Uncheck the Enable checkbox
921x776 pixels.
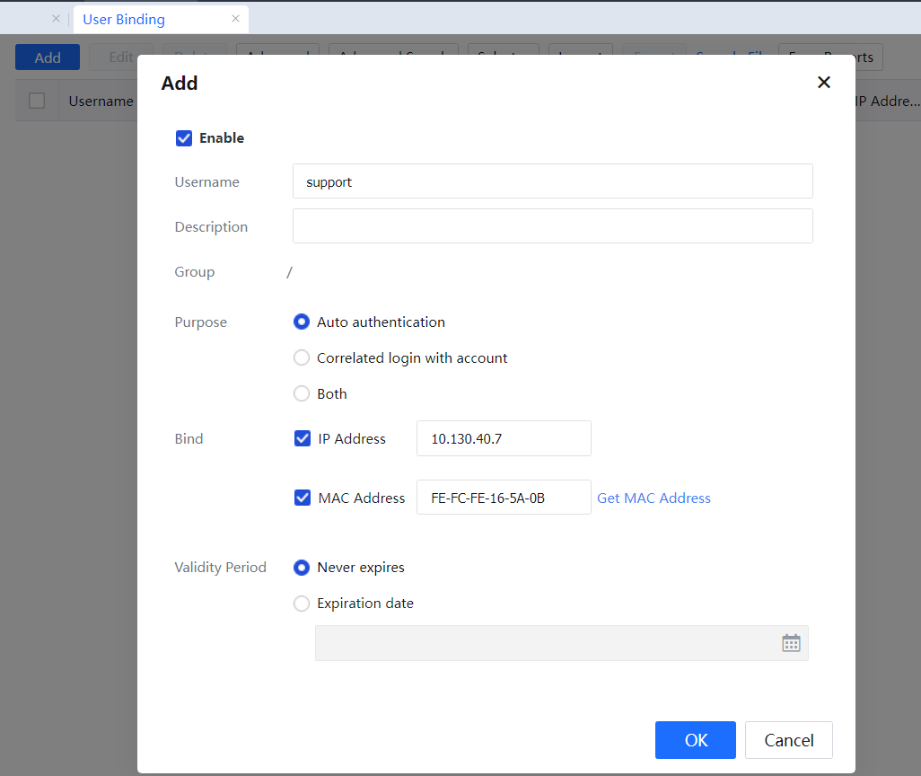point(184,138)
